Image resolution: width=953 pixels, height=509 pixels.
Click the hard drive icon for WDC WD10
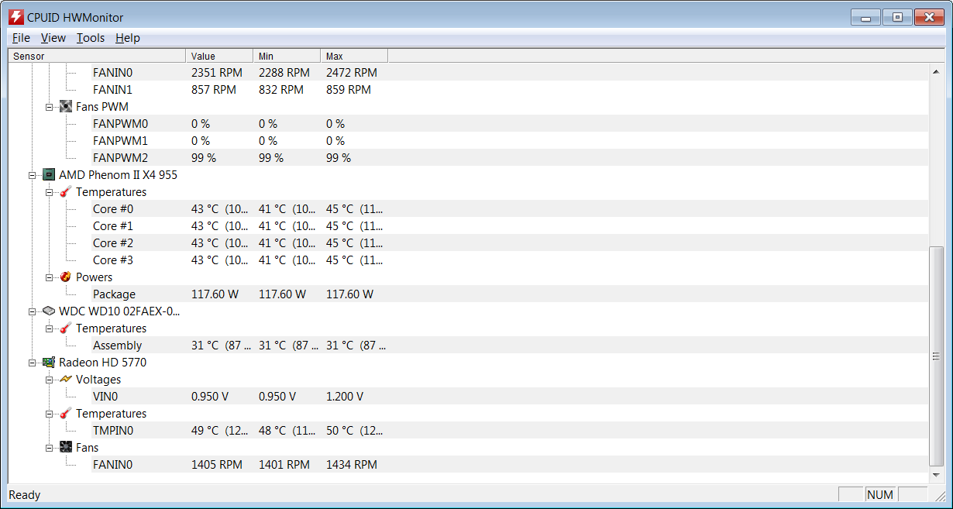49,311
